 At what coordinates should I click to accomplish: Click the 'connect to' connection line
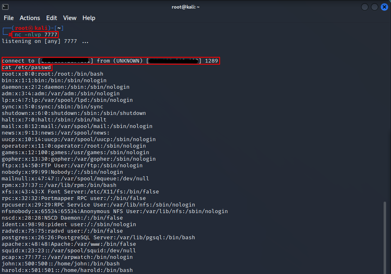pos(110,61)
